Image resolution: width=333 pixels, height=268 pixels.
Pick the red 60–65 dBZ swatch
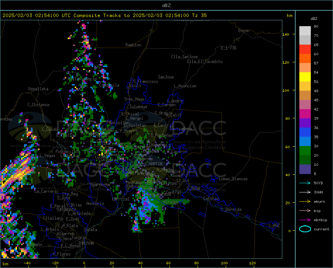(305, 49)
